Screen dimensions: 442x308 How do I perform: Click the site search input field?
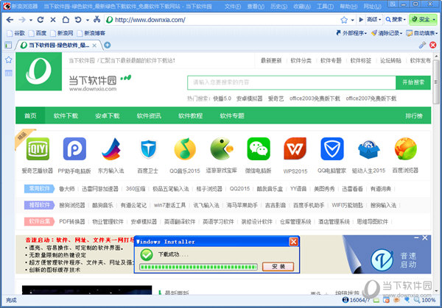click(292, 82)
